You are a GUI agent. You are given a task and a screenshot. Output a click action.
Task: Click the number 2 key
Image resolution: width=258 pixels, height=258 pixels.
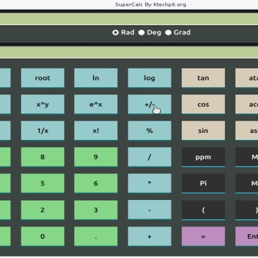[x=43, y=210]
